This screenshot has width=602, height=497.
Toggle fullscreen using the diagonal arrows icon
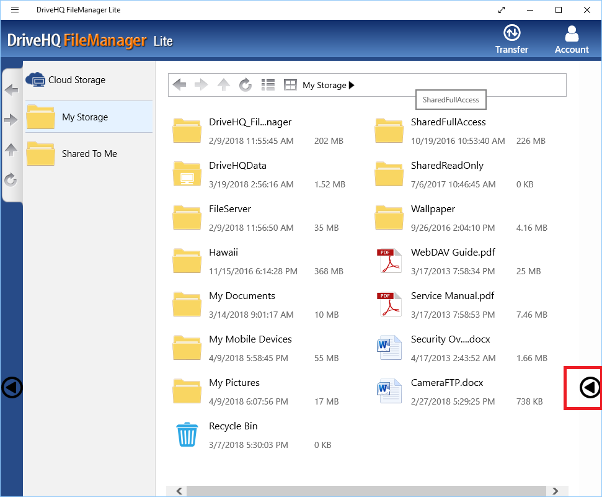click(501, 10)
